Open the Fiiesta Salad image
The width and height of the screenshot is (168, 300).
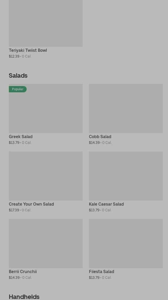(x=126, y=243)
